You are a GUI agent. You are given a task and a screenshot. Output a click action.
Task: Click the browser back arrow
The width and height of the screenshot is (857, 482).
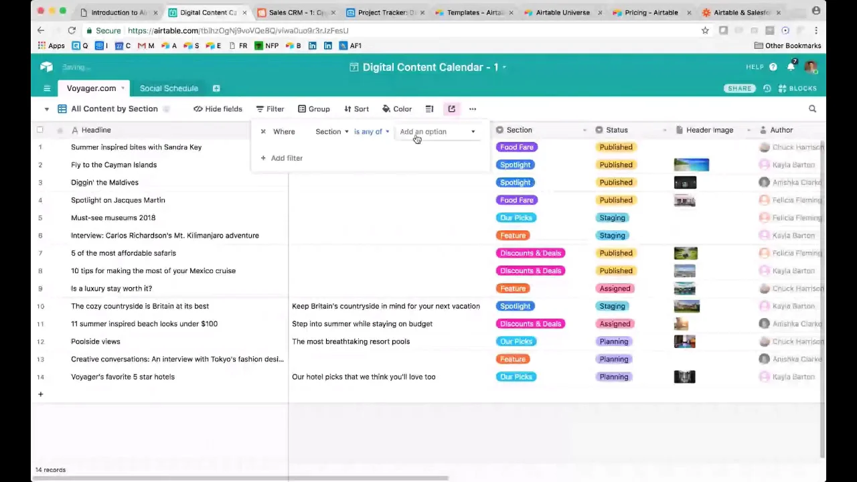coord(41,31)
